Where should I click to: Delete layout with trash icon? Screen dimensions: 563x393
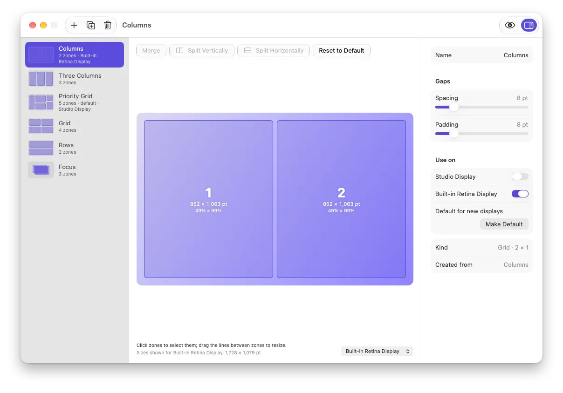click(108, 25)
